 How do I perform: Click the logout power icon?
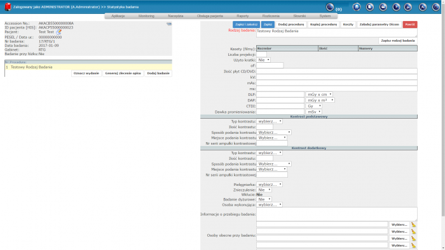436,7
